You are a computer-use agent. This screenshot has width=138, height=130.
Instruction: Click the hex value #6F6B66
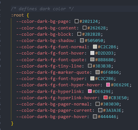(x=110, y=72)
